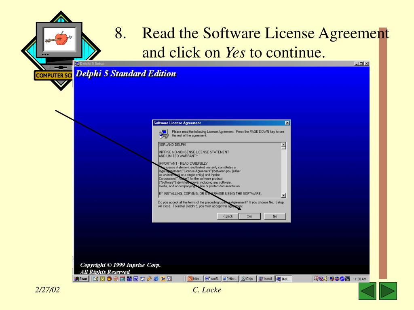Maximize the Delphi 5 Setup window
The height and width of the screenshot is (310, 414).
[x=361, y=63]
